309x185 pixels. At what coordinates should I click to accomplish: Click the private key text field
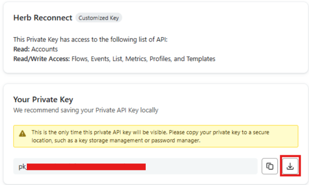[x=202, y=167]
